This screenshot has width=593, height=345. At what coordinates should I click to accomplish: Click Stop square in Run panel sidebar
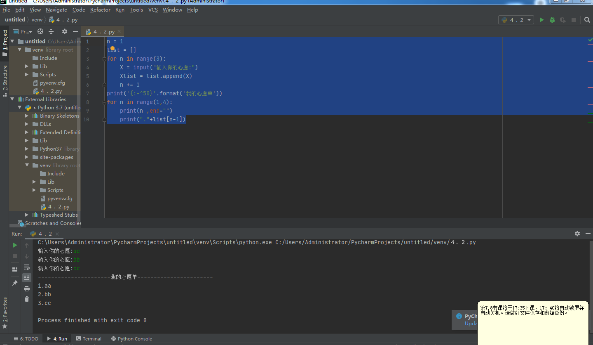pyautogui.click(x=15, y=256)
